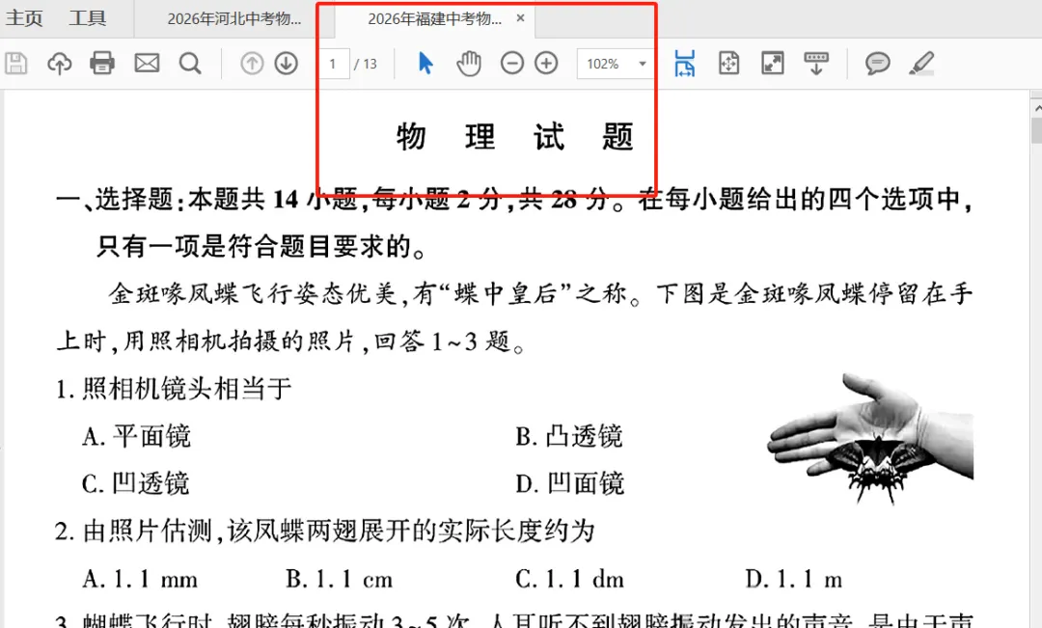Click the 物理试题 title text
This screenshot has width=1042, height=628.
(x=515, y=137)
